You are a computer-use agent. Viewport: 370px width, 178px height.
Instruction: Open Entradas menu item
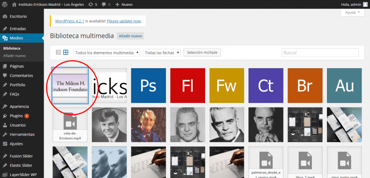pos(18,29)
